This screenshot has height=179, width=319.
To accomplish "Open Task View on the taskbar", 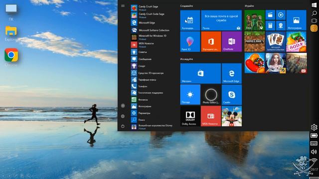I will [x=314, y=21].
